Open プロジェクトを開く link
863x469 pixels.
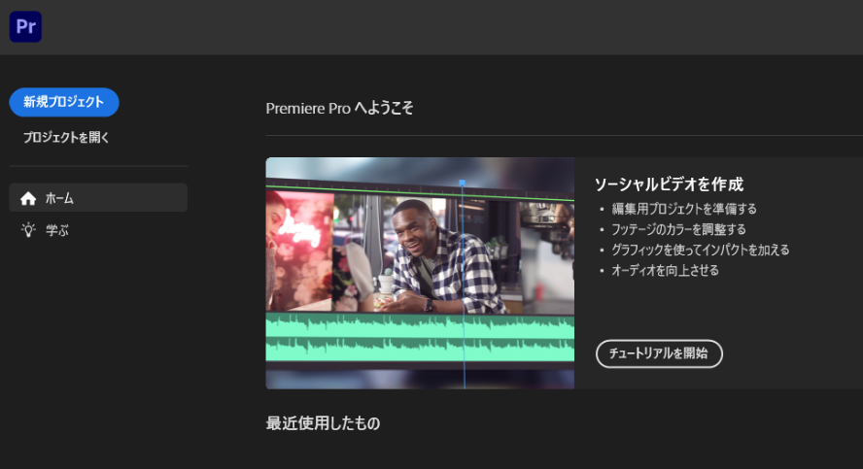(x=66, y=138)
